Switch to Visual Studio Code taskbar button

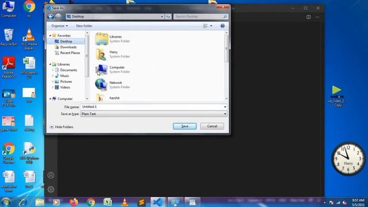coord(158,202)
